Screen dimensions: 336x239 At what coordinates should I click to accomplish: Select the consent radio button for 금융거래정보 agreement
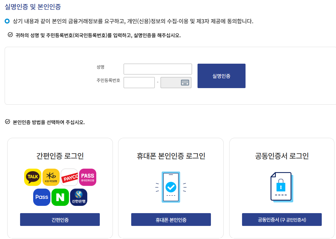tap(7, 19)
